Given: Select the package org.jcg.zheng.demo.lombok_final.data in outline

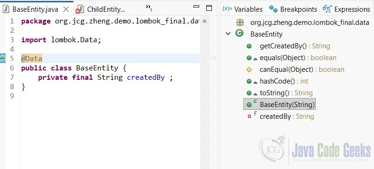Looking at the screenshot, I should (310, 23).
